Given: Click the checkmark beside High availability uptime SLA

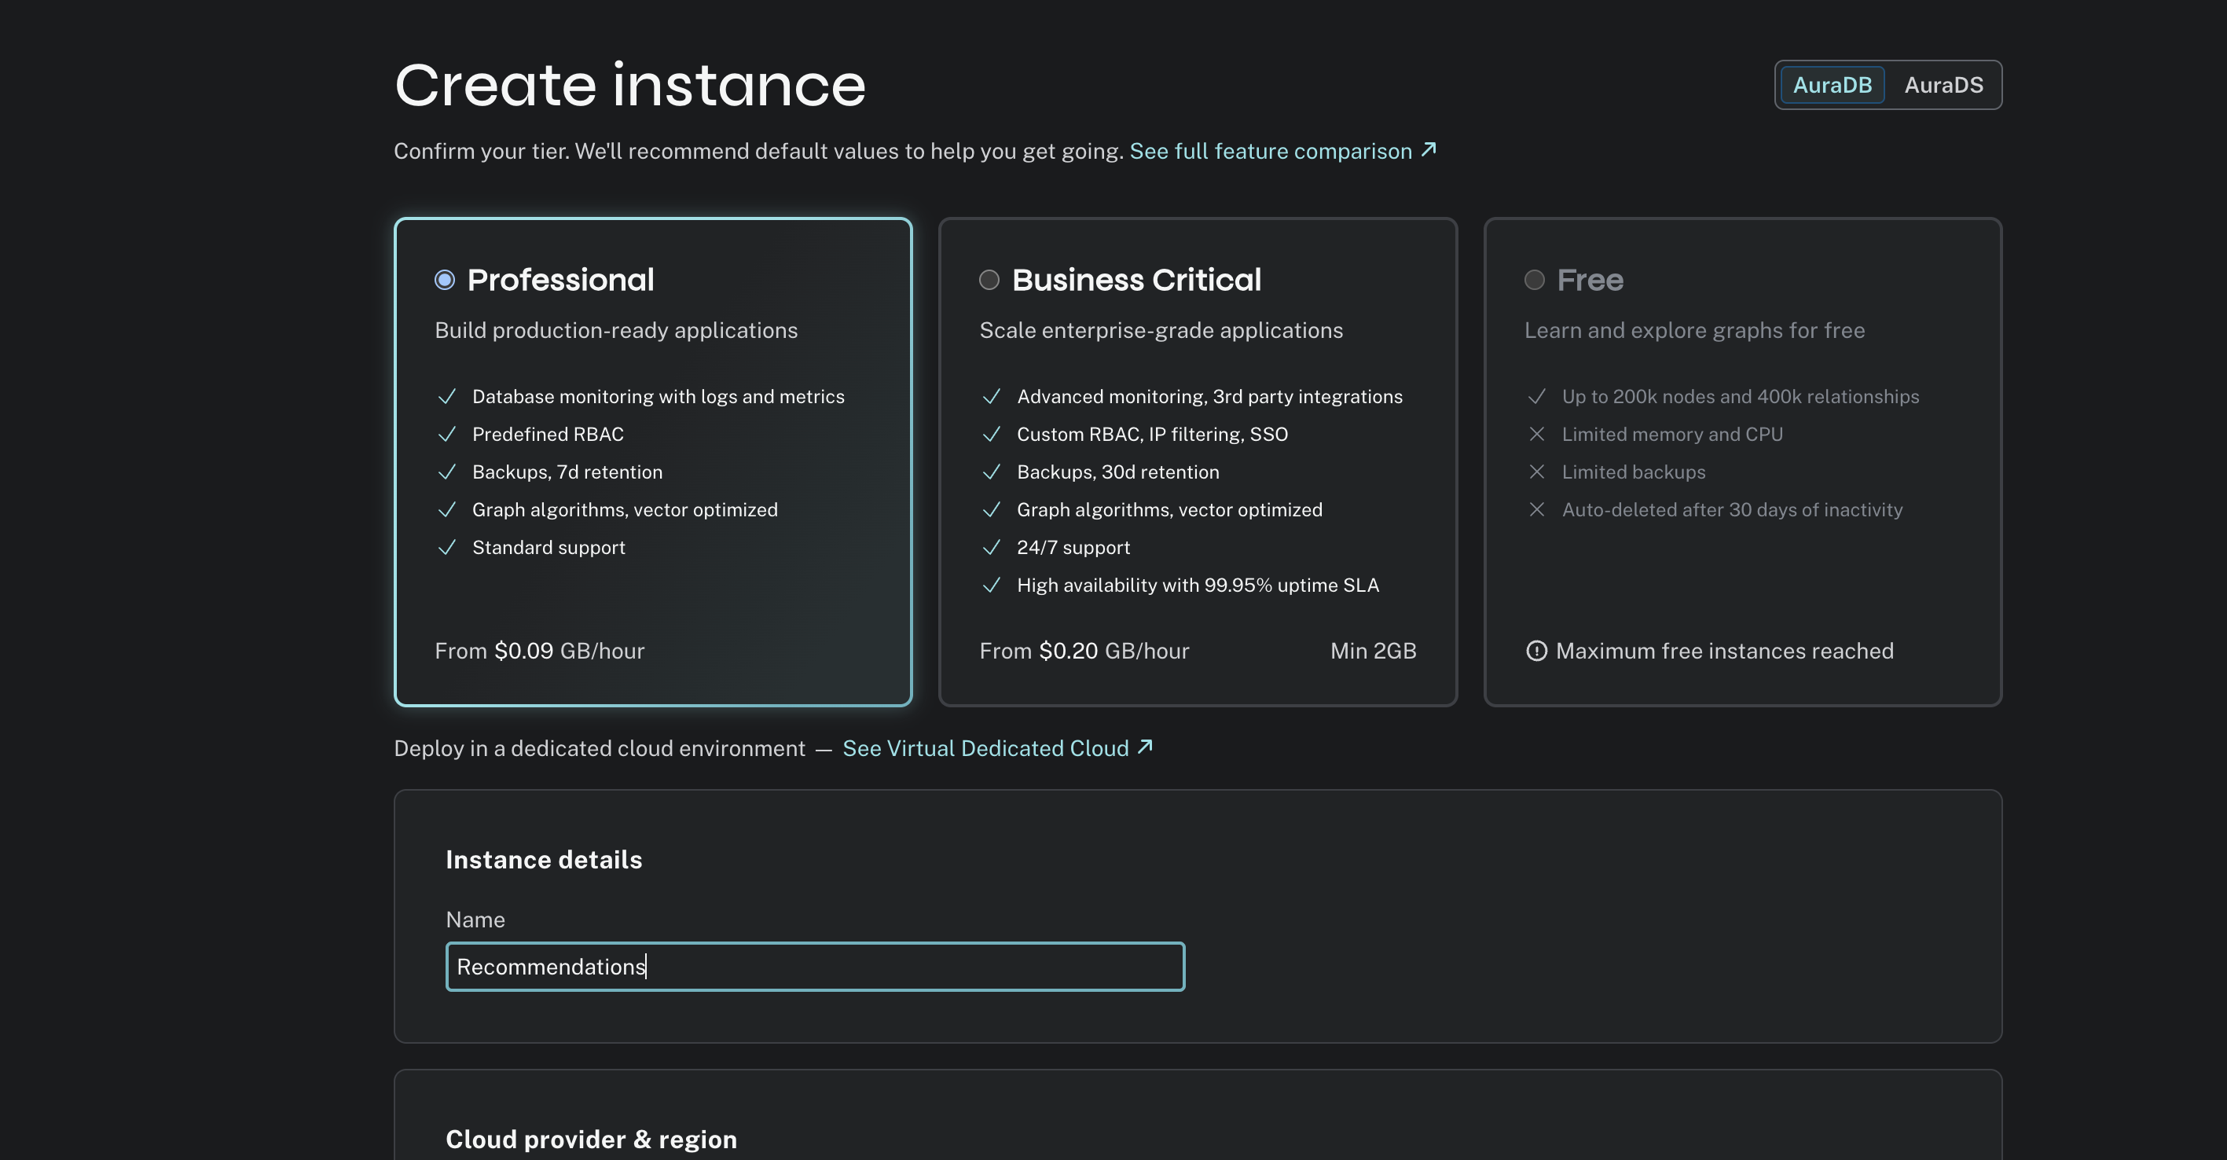Looking at the screenshot, I should (992, 586).
